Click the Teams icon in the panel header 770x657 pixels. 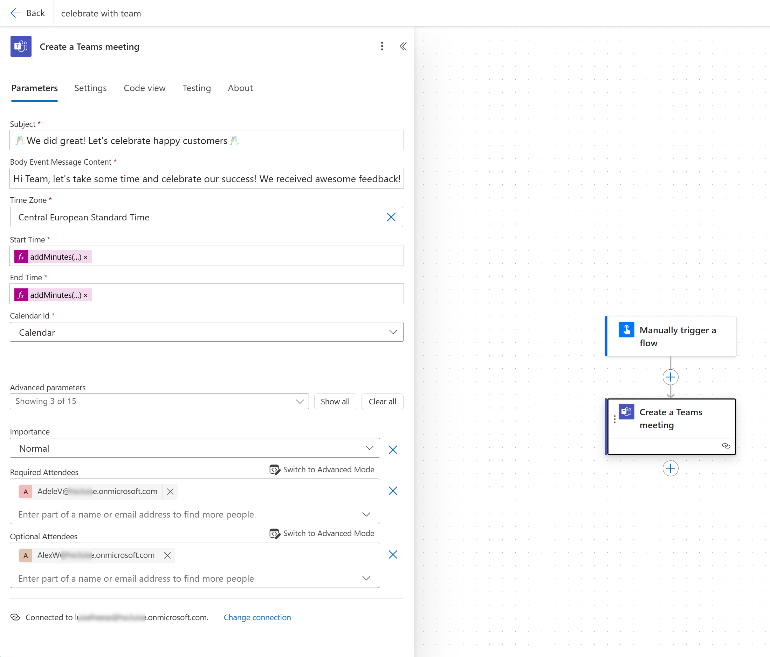click(21, 47)
